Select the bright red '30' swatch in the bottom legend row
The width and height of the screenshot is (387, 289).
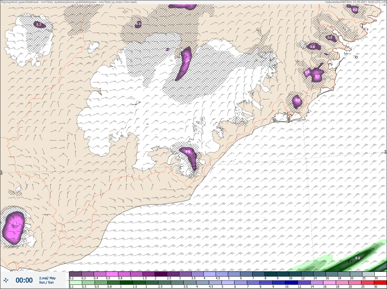(x=380, y=283)
